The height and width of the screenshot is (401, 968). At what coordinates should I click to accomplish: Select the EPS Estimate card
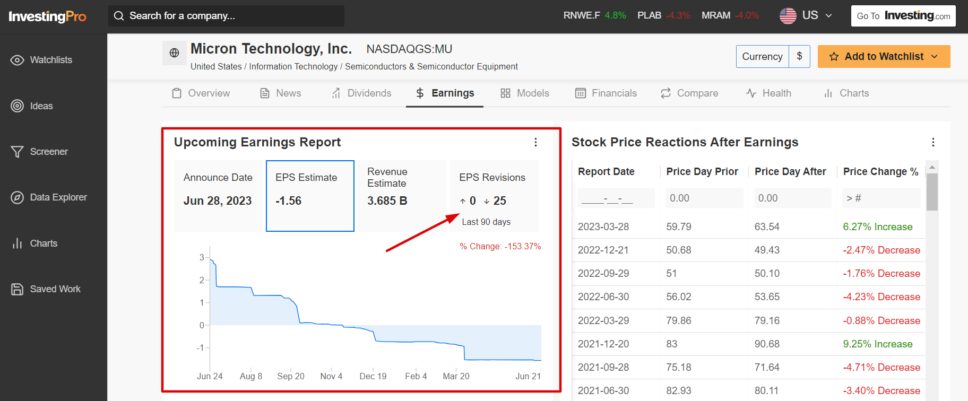tap(310, 196)
